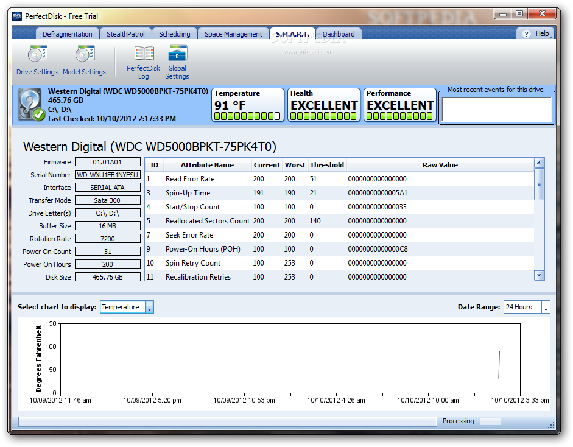Click the Last Checked timestamp text
Image resolution: width=573 pixels, height=447 pixels.
[x=112, y=118]
